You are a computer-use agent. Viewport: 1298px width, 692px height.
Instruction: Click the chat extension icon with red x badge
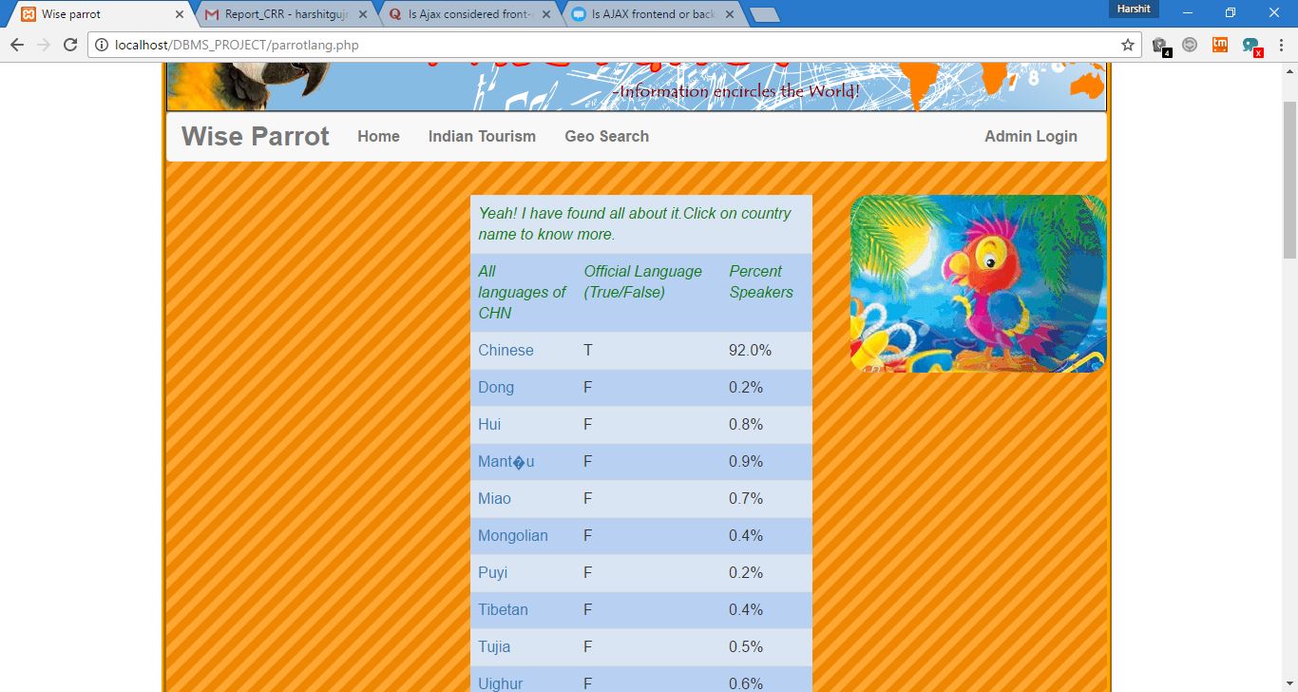tap(1251, 46)
